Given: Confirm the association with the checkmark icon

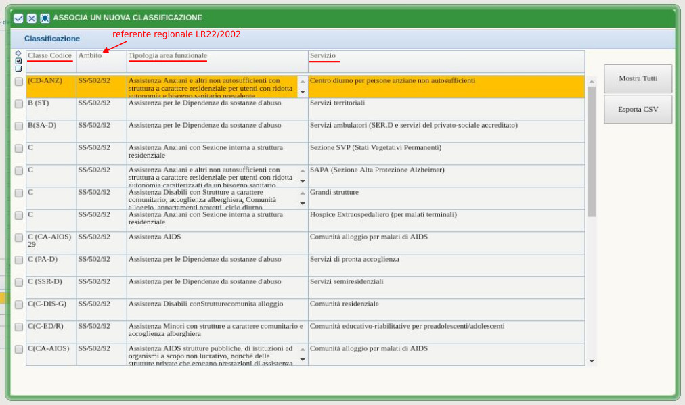Looking at the screenshot, I should 18,18.
